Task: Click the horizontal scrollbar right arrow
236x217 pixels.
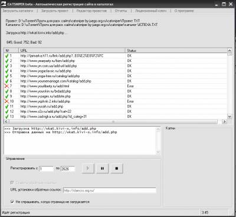Action: 224,121
